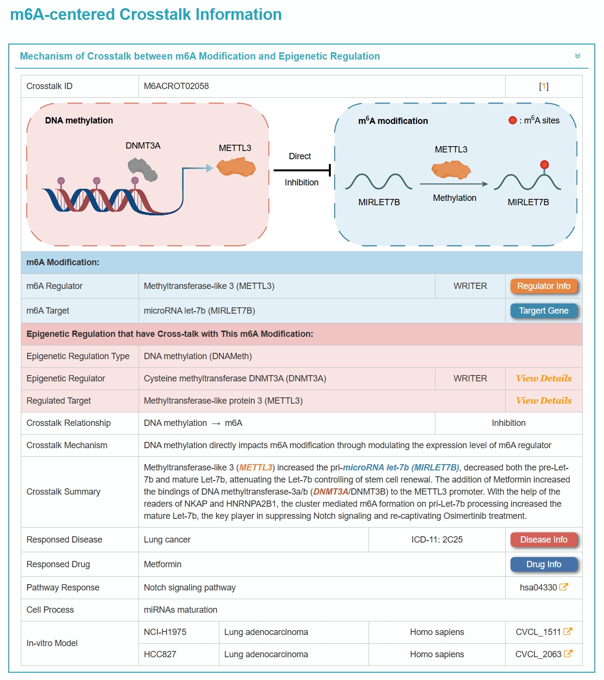604x680 pixels.
Task: Collapse the crosstalk mechanism section chevron
Action: pos(577,56)
